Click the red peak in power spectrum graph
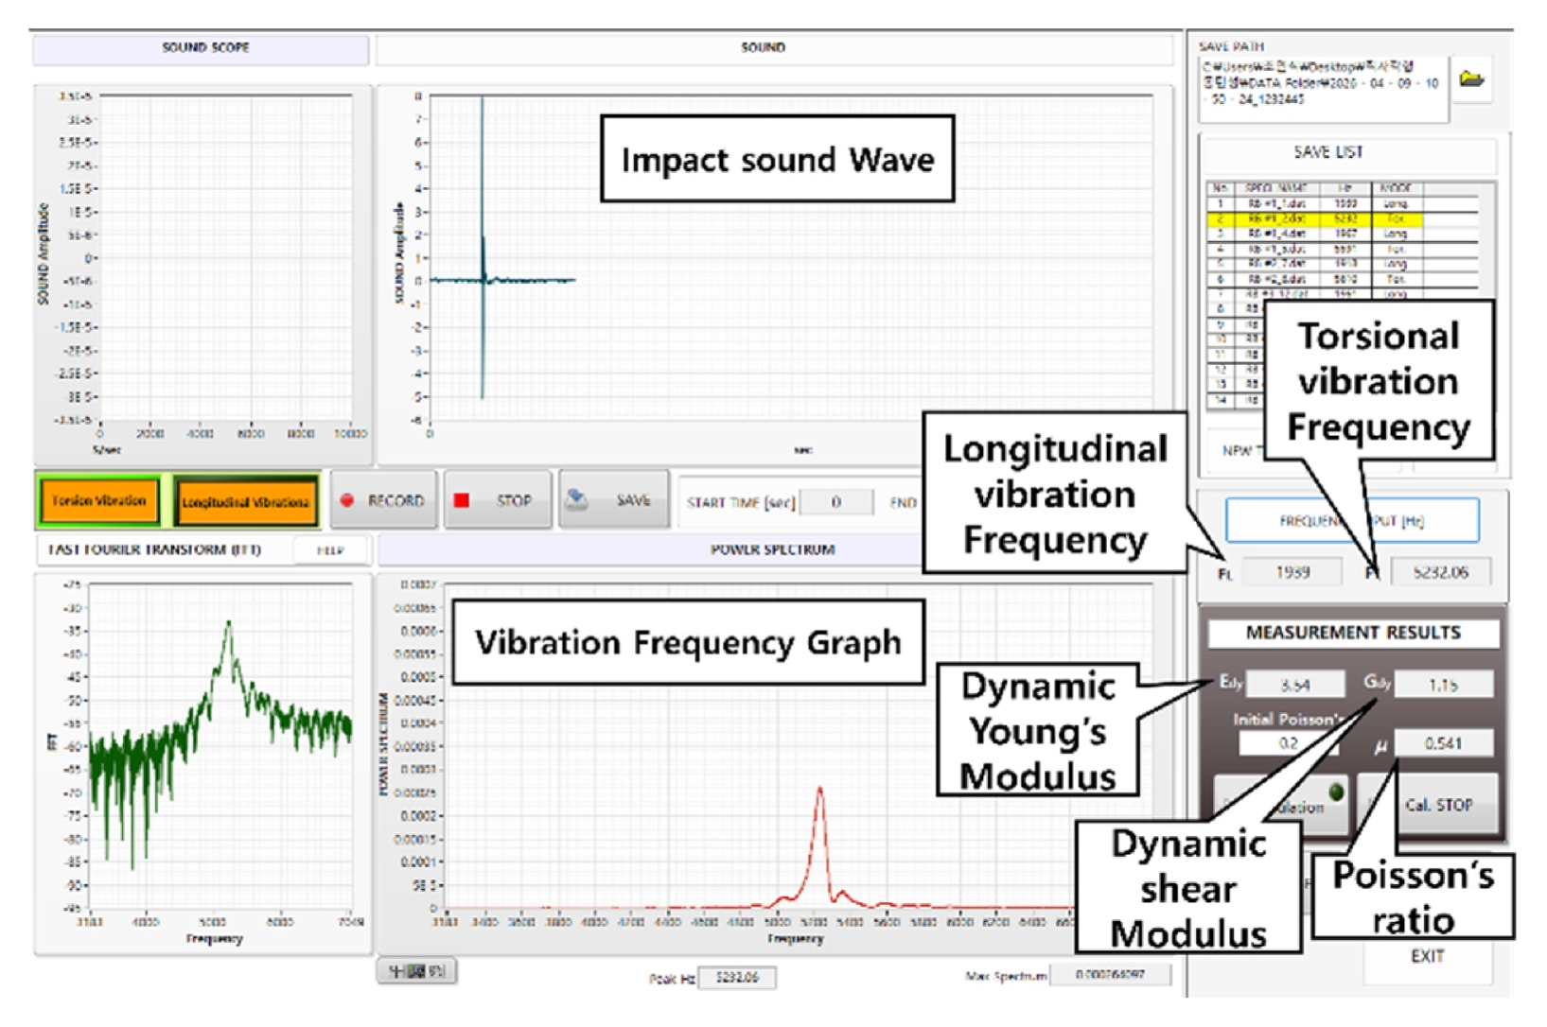 [819, 789]
